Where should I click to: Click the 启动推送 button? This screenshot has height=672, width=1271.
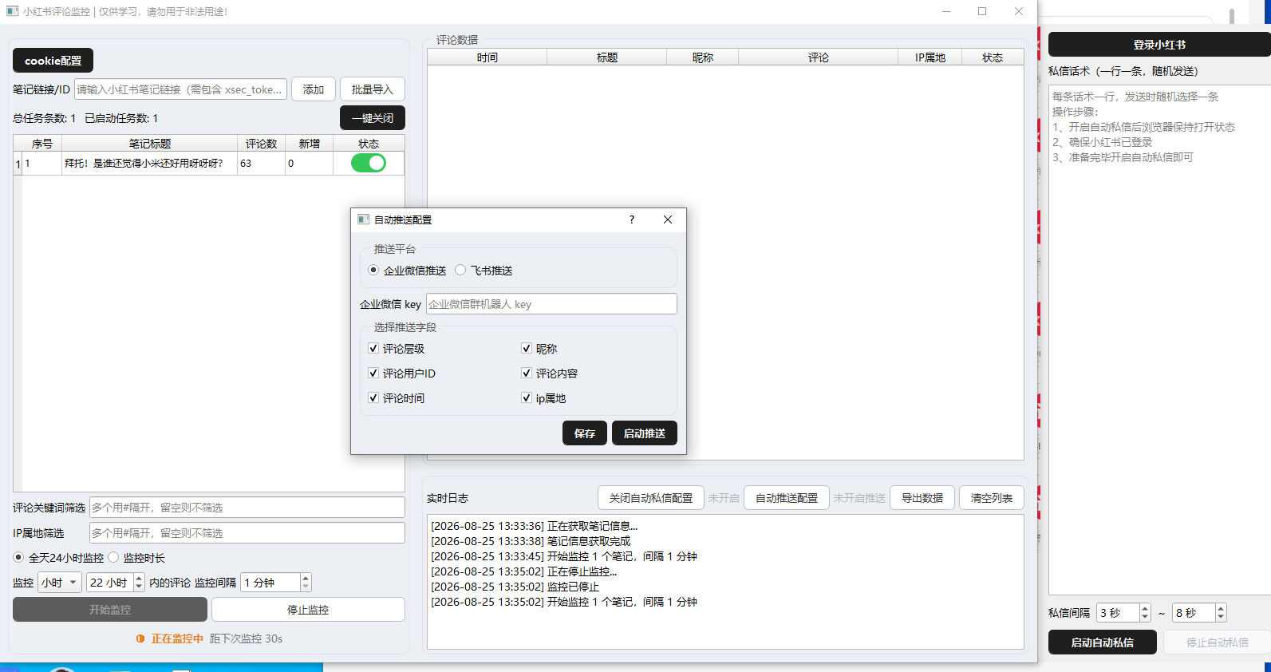click(645, 433)
